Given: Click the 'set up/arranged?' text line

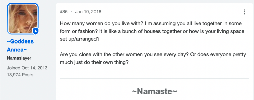Looking at the screenshot, I should click(79, 39).
